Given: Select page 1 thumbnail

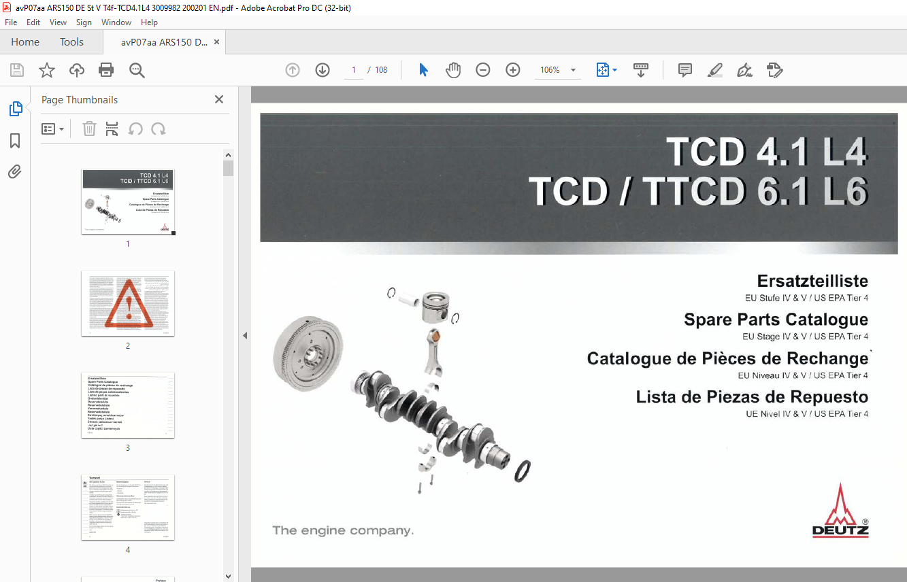Looking at the screenshot, I should click(128, 201).
